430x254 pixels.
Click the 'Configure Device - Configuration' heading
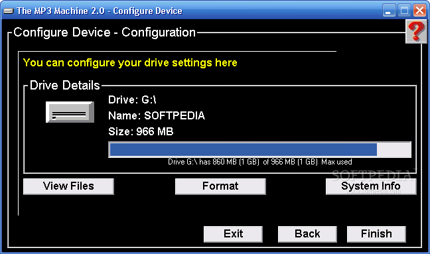coord(104,32)
